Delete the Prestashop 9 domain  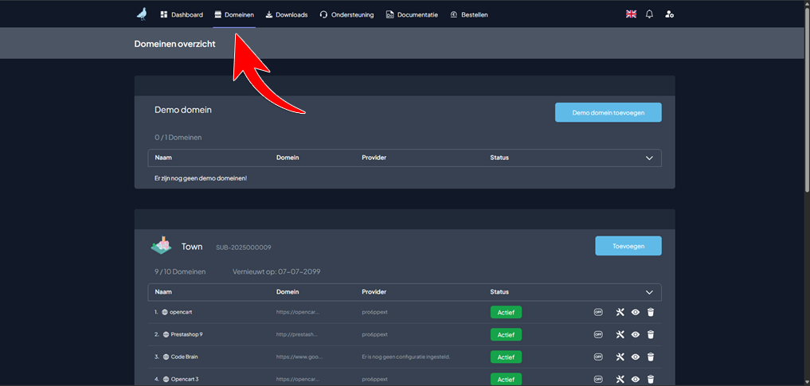pos(650,334)
